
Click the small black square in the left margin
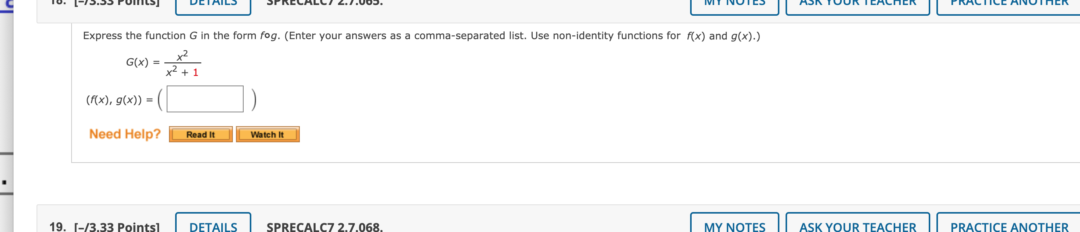coord(4,182)
